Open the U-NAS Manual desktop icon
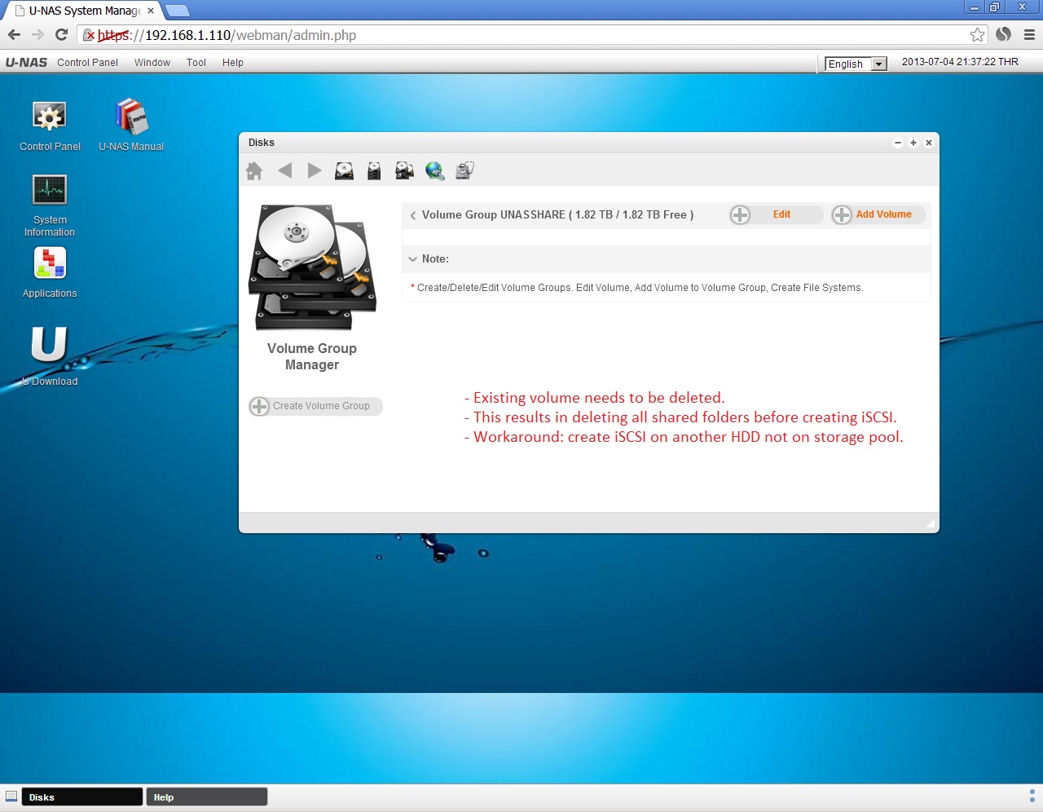The height and width of the screenshot is (812, 1043). click(131, 126)
